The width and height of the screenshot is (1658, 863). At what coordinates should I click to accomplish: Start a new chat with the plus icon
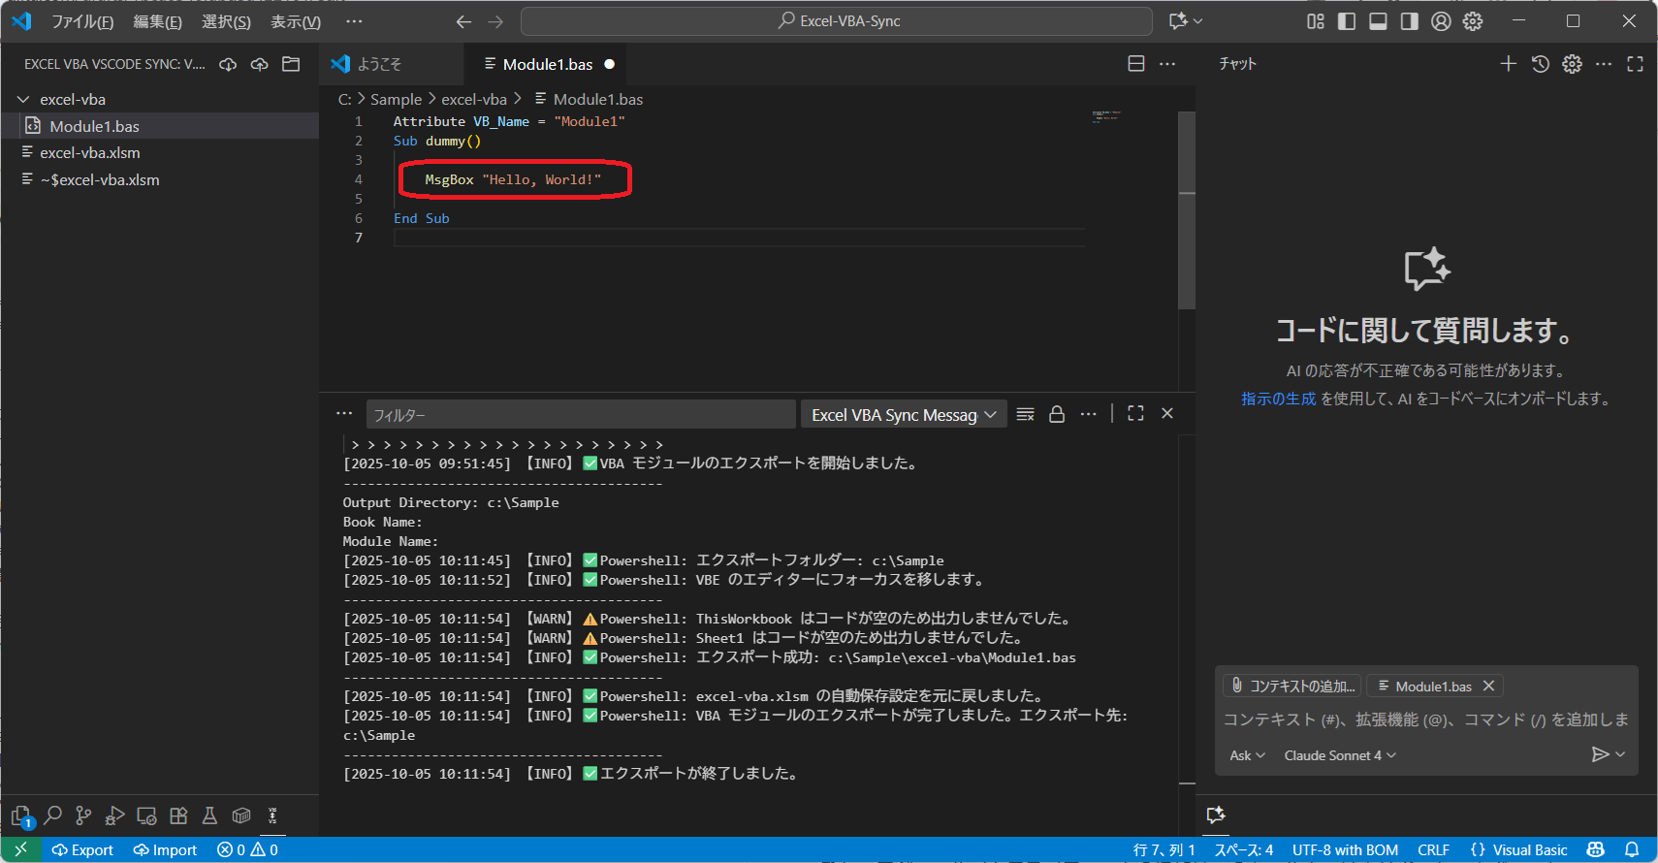(x=1508, y=64)
